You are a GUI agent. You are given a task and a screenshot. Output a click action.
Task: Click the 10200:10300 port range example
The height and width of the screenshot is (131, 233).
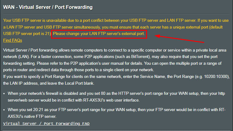216,77
